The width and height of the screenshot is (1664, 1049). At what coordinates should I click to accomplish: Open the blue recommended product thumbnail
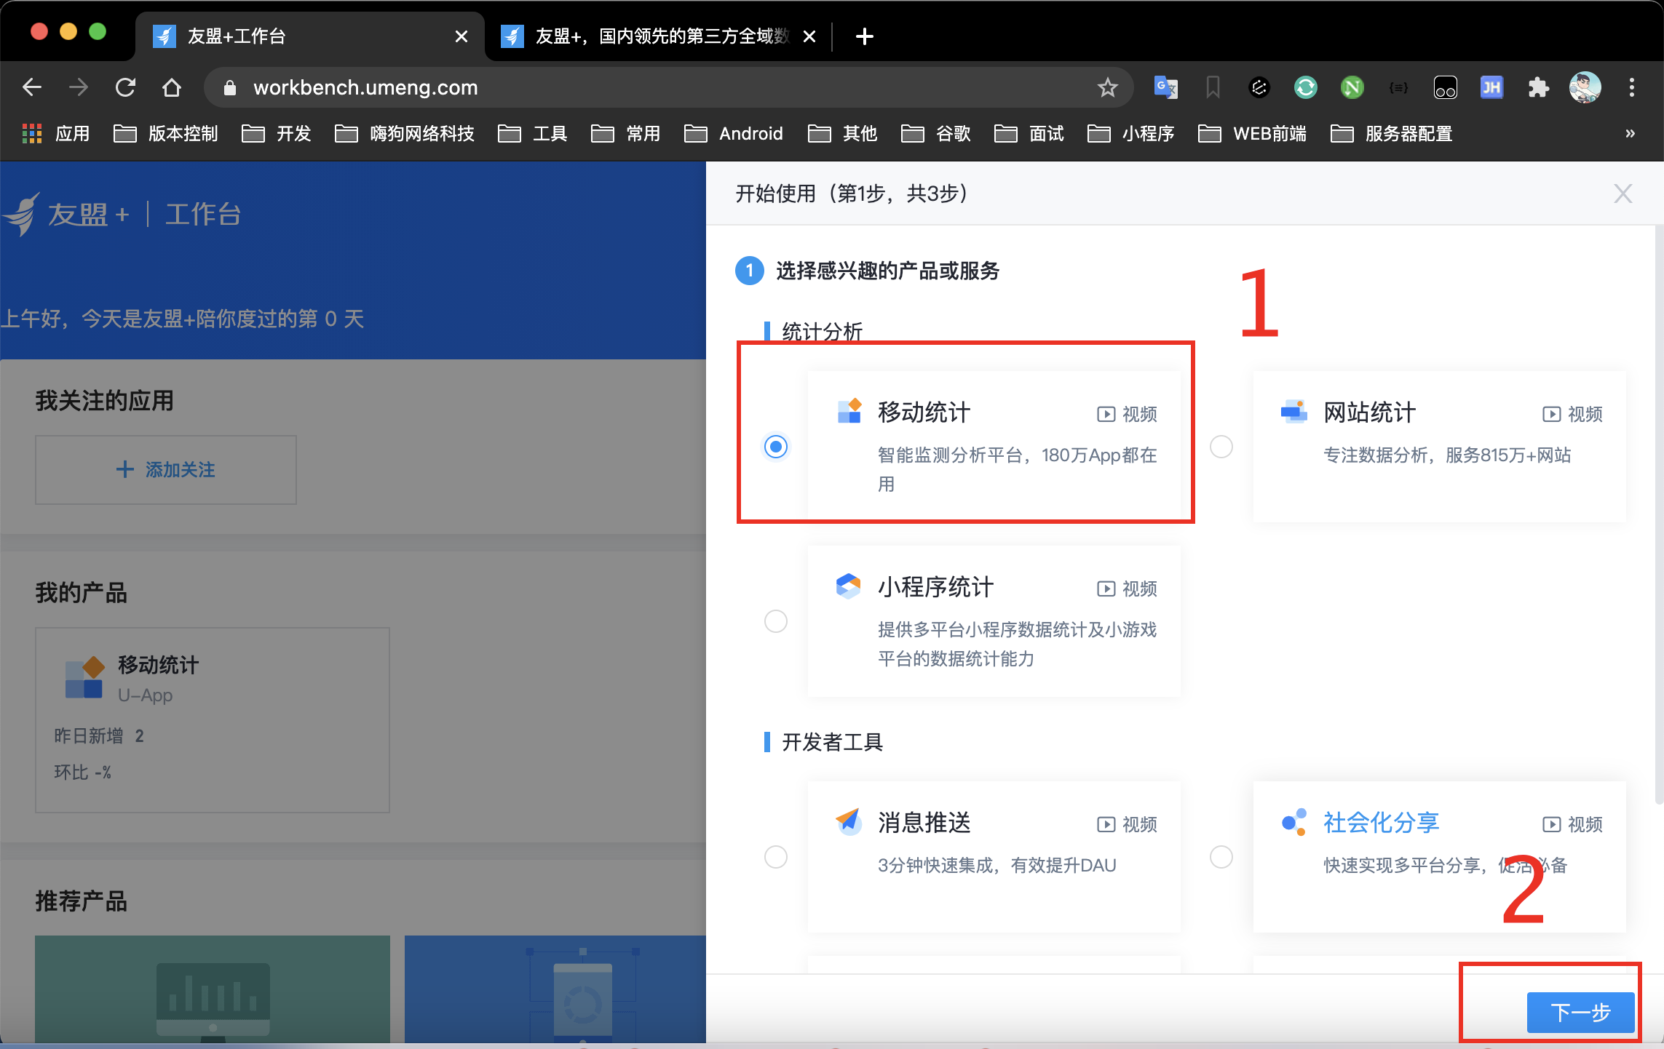555,989
